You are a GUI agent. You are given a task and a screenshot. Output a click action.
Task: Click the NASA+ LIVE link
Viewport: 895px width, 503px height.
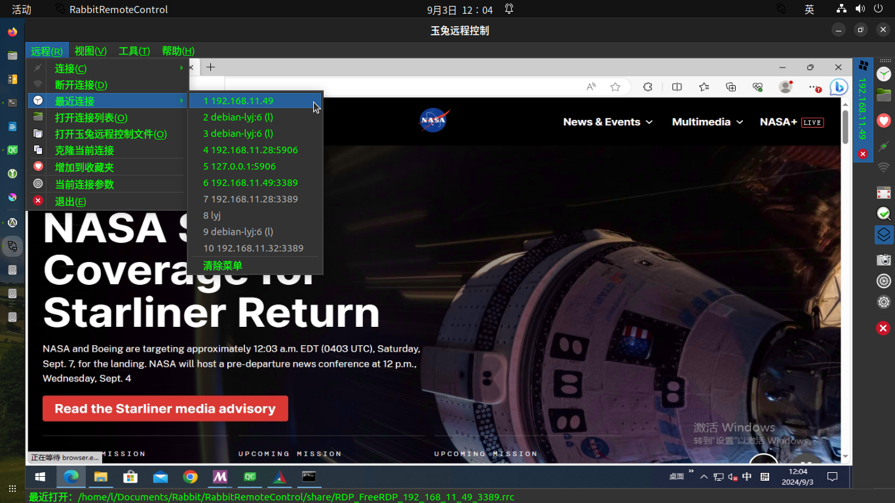791,122
